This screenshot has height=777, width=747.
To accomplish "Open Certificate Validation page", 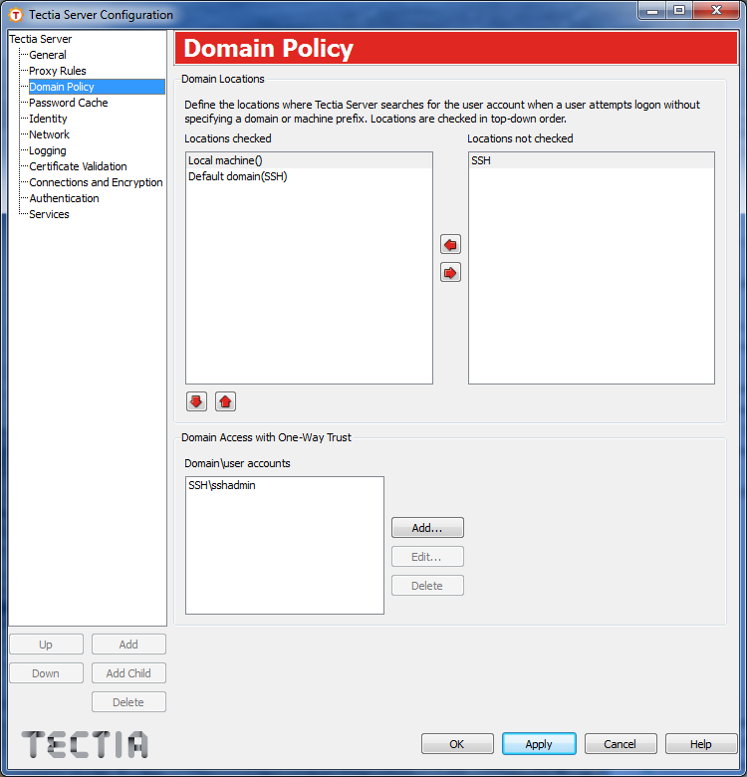I will click(78, 166).
